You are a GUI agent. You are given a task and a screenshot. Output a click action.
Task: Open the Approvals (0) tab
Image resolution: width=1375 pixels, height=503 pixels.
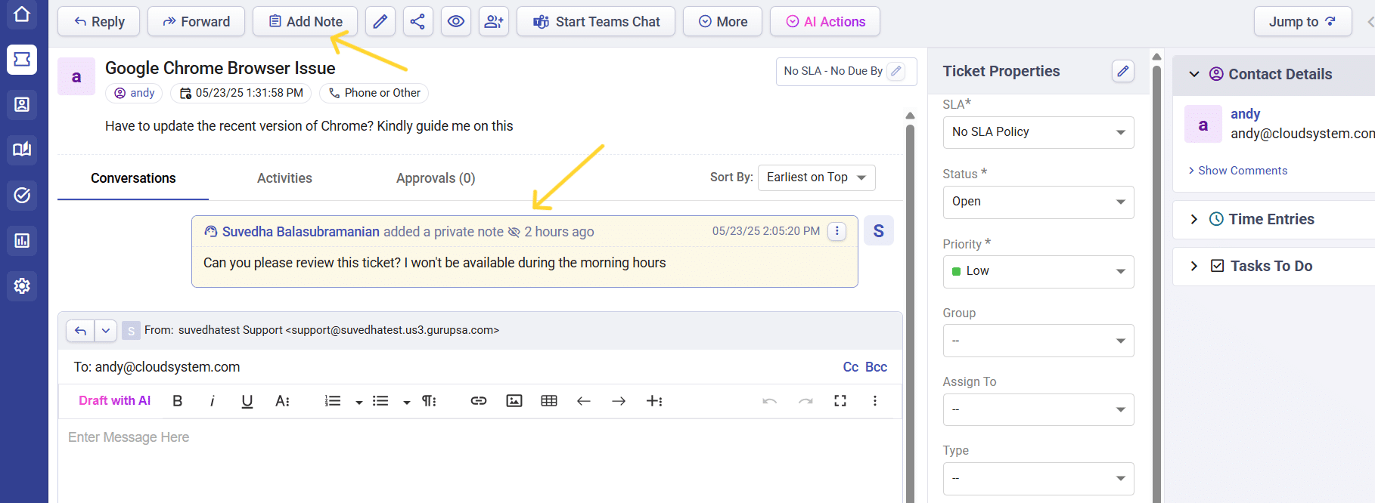436,178
